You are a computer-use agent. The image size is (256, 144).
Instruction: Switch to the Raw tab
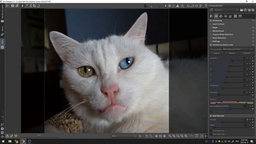tap(235, 16)
